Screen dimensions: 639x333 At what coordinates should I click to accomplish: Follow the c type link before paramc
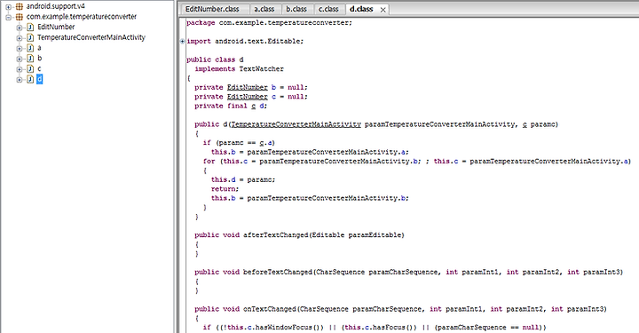tap(525, 124)
